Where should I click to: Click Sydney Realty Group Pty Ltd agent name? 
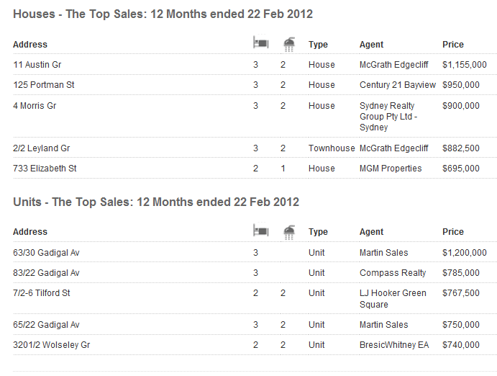tap(387, 117)
